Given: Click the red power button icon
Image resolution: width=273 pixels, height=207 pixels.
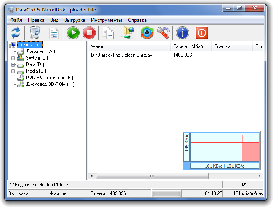Looking at the screenshot, I should (202, 32).
